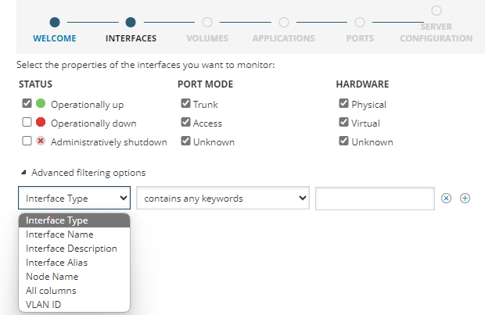485x315 pixels.
Task: Pick Node Name from dropdown options
Action: 52,277
